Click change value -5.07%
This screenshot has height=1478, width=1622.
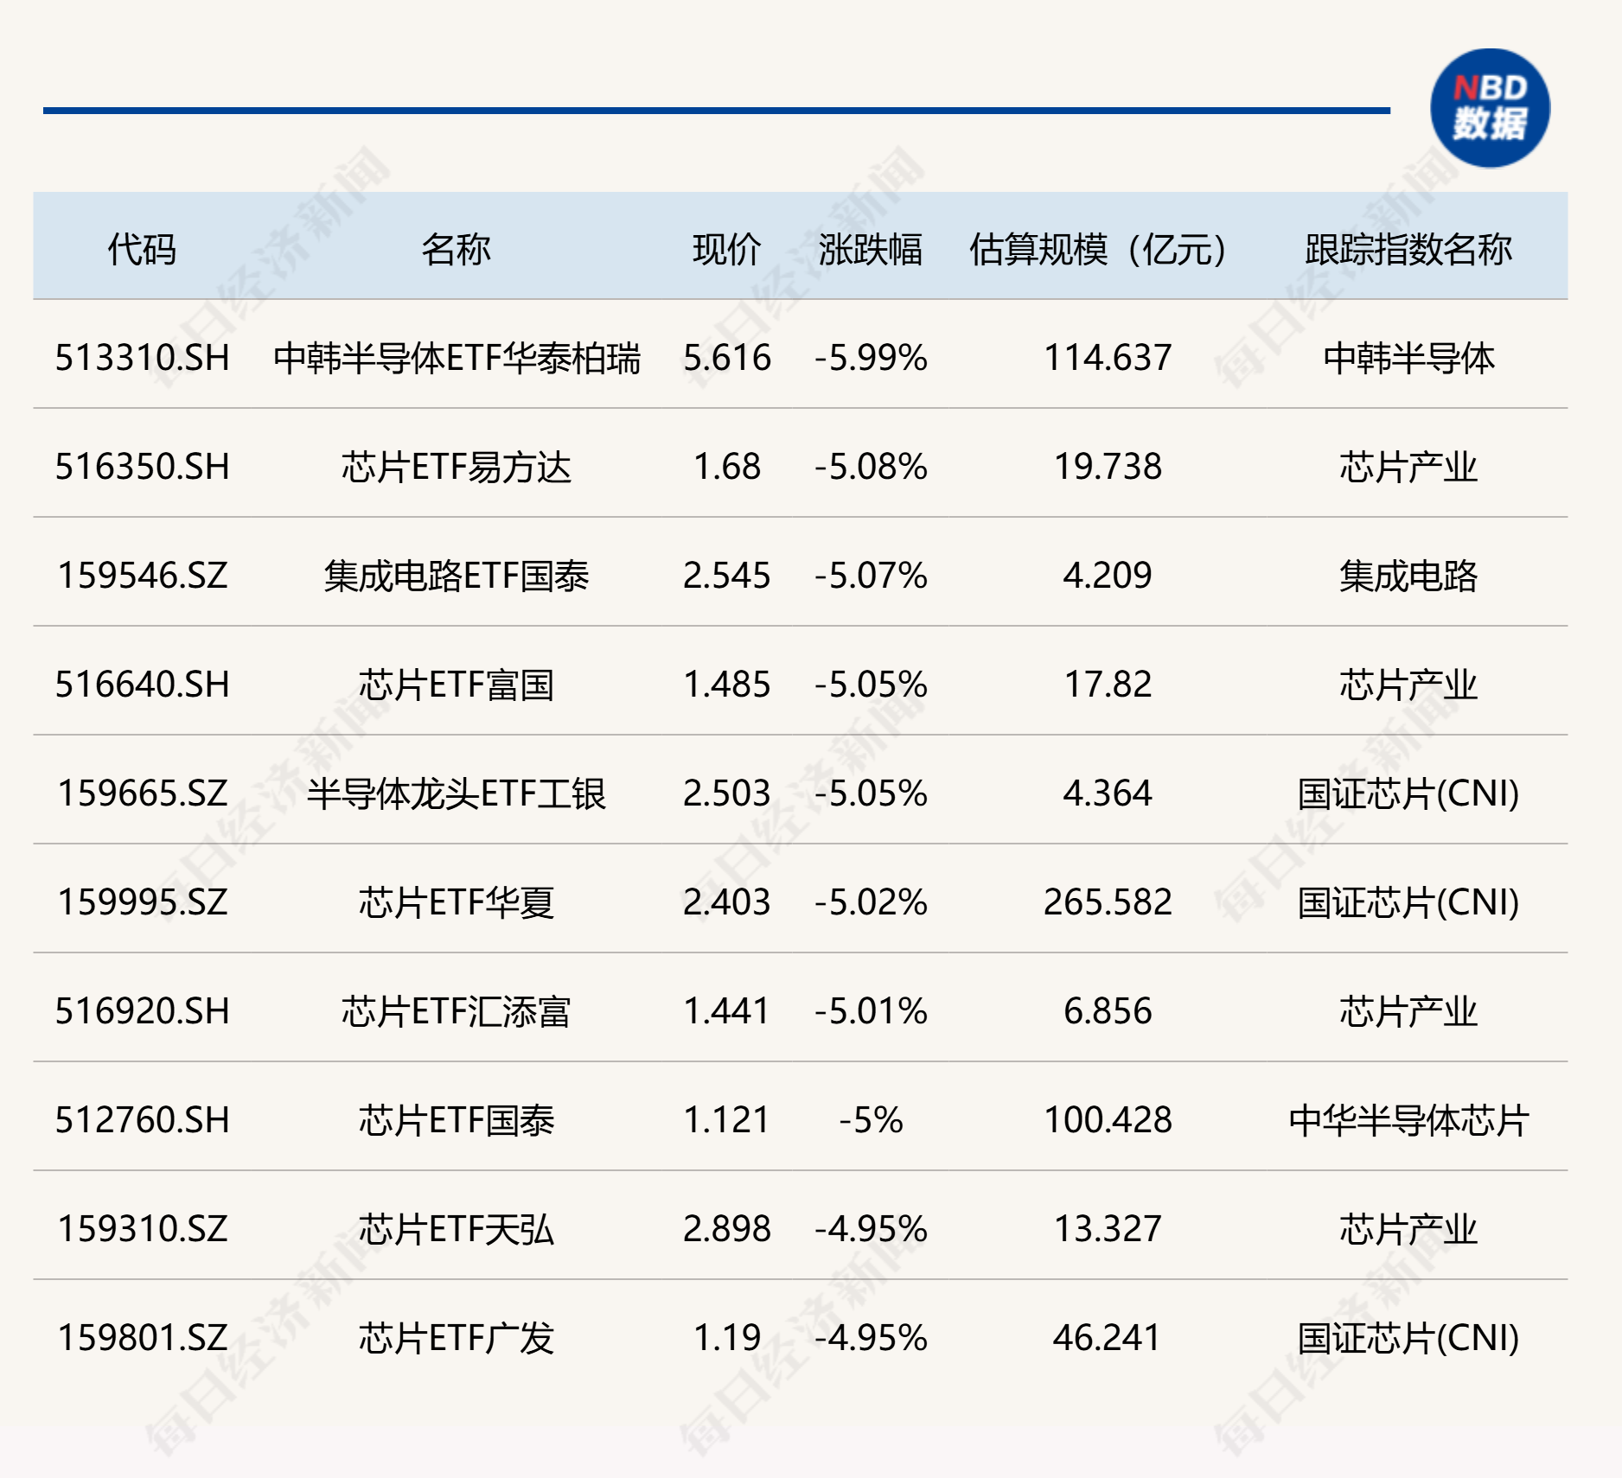(x=871, y=576)
